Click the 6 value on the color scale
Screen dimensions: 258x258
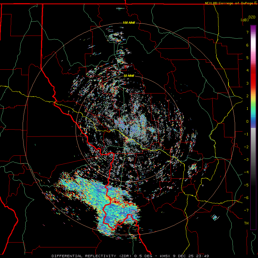coord(247,45)
